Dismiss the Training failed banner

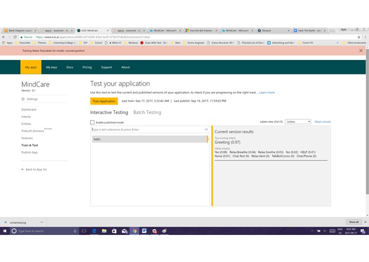point(361,50)
